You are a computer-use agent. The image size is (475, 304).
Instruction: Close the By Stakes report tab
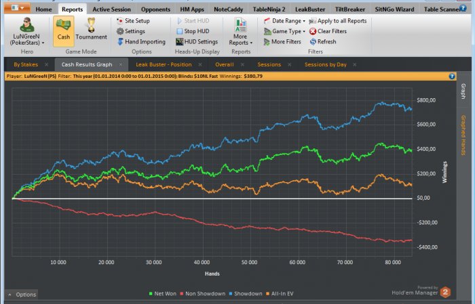click(46, 65)
